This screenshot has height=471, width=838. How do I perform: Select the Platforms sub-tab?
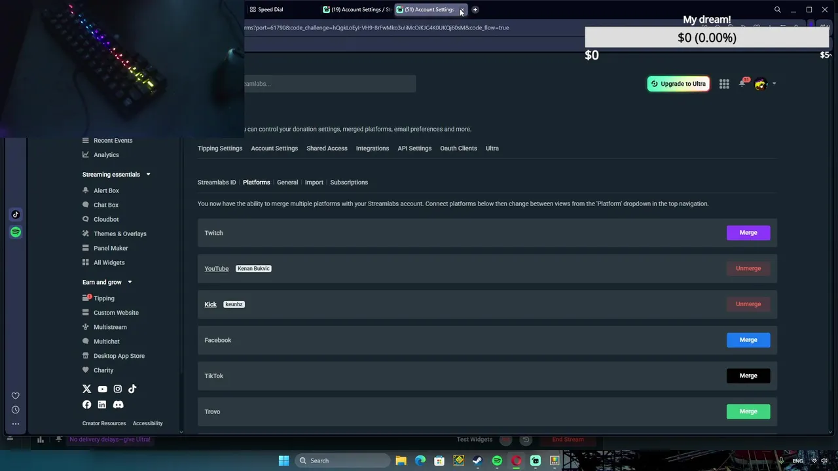(257, 183)
